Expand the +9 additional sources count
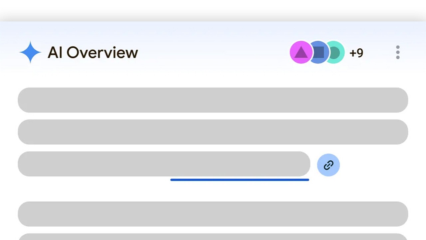 356,53
